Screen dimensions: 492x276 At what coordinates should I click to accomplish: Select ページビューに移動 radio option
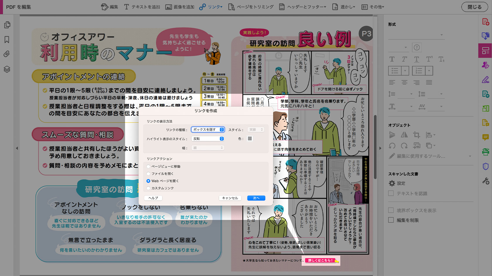148,166
